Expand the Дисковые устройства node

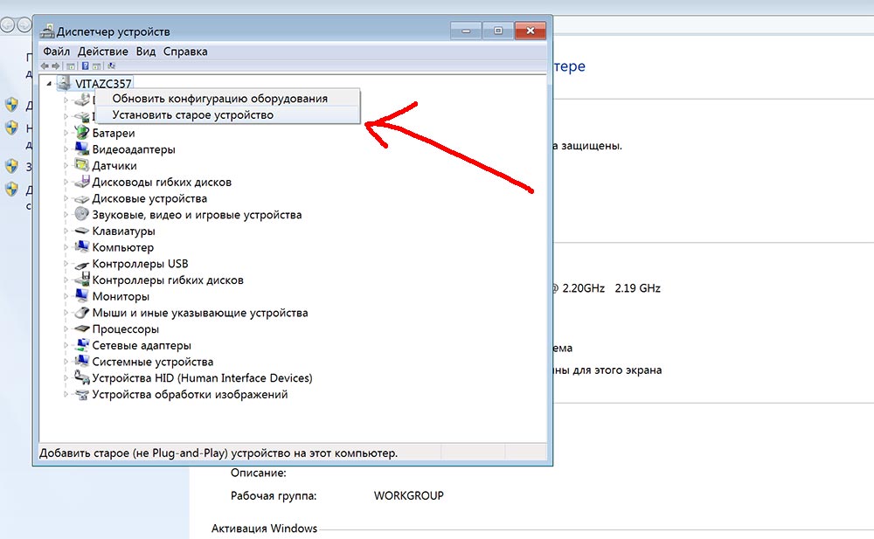[66, 198]
